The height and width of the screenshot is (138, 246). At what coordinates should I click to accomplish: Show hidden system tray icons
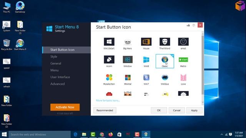[x=222, y=135]
